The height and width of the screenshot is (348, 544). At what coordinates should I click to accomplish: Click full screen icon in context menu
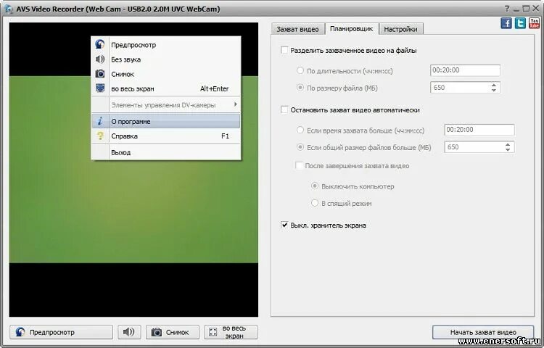(x=100, y=88)
